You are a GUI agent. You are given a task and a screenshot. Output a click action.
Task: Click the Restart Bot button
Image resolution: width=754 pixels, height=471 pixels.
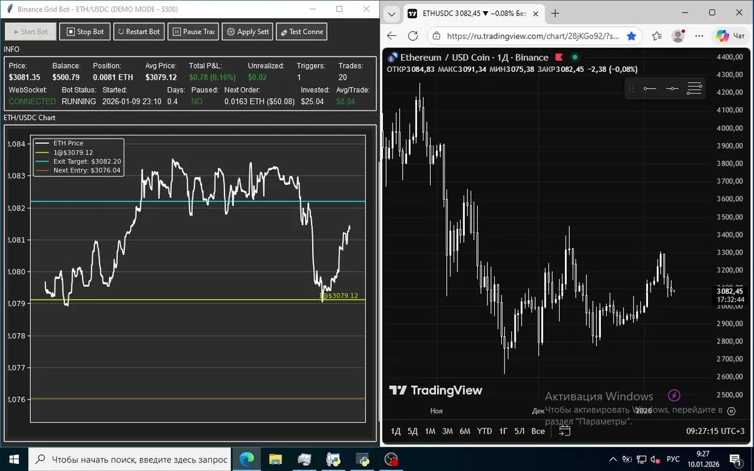point(139,31)
